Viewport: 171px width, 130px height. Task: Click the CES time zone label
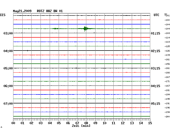[x=3, y=15]
